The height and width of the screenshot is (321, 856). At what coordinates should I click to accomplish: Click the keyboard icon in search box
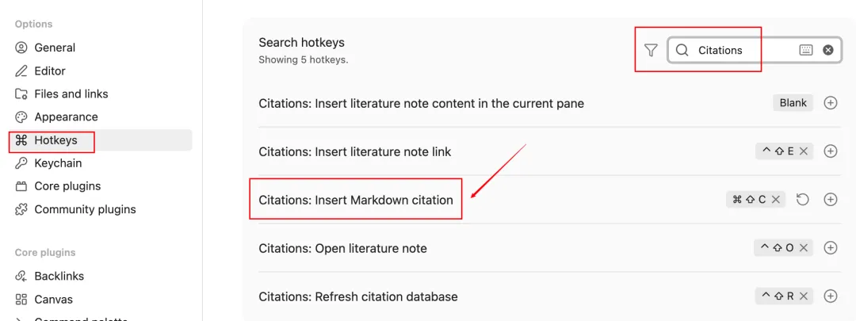point(806,50)
